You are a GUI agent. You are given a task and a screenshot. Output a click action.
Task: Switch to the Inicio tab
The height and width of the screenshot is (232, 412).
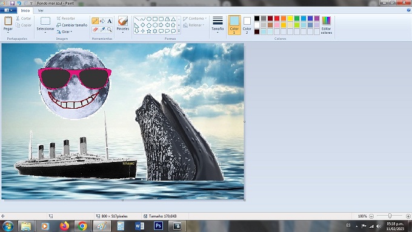(25, 10)
